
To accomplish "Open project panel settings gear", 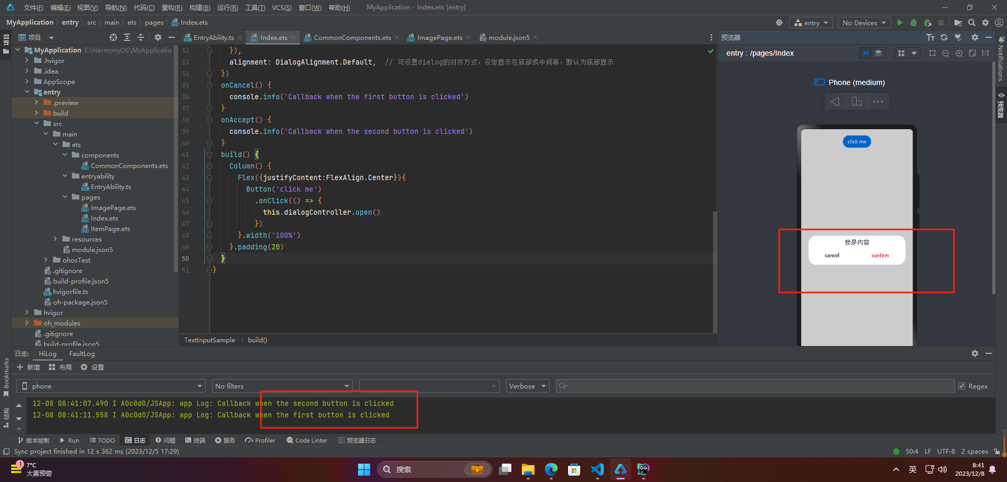I will 158,37.
